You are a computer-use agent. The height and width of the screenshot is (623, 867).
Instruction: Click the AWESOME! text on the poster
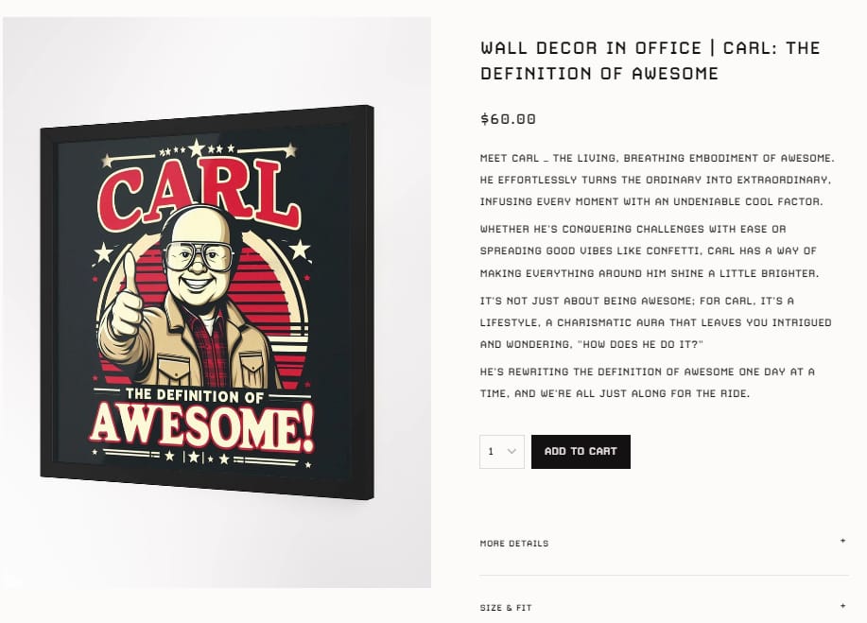pyautogui.click(x=202, y=428)
